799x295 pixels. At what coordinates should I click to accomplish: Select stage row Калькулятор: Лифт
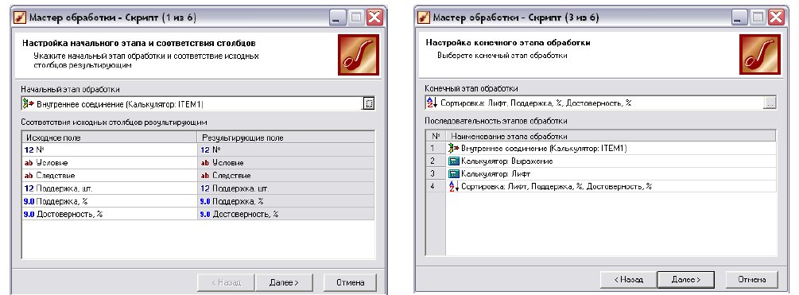pos(611,173)
